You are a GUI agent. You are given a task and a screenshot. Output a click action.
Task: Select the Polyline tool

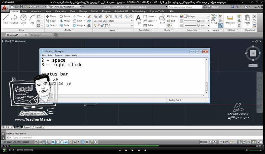pyautogui.click(x=14, y=19)
